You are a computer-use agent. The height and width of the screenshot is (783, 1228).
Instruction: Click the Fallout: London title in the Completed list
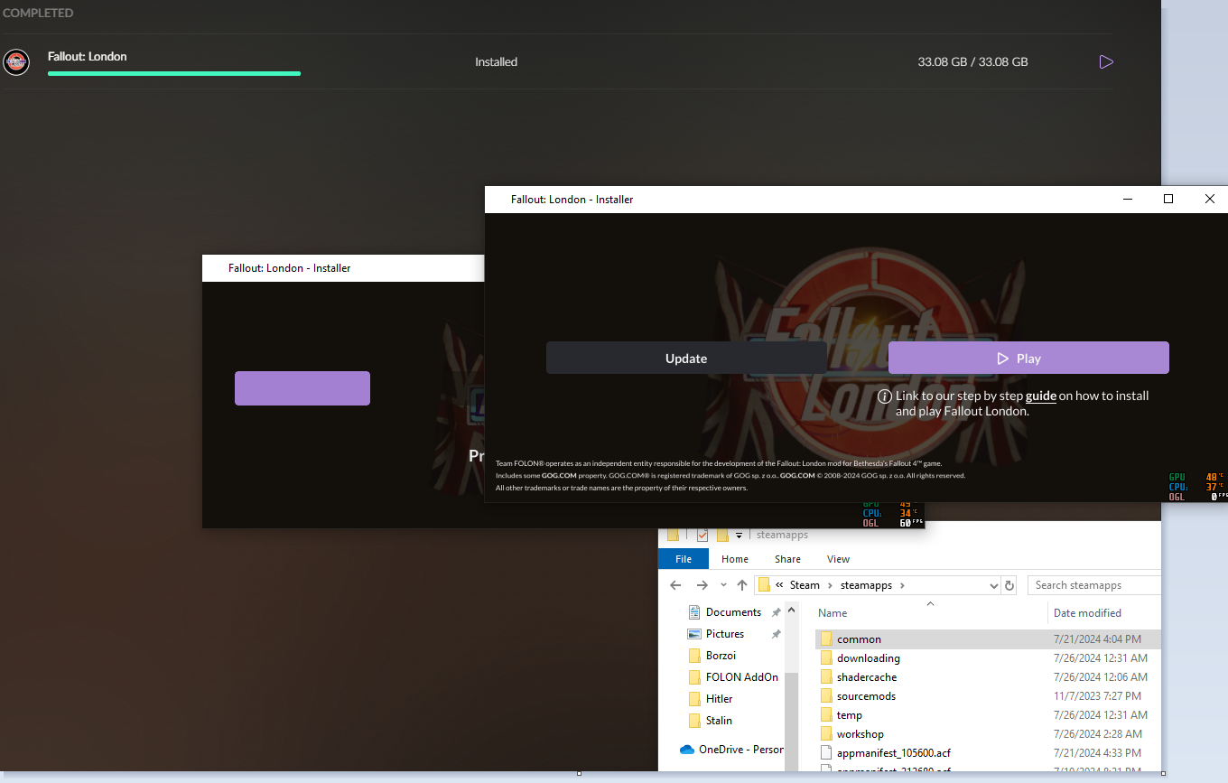click(88, 56)
